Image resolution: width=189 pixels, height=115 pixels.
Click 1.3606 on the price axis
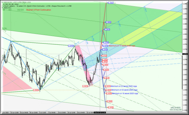(x=185, y=80)
